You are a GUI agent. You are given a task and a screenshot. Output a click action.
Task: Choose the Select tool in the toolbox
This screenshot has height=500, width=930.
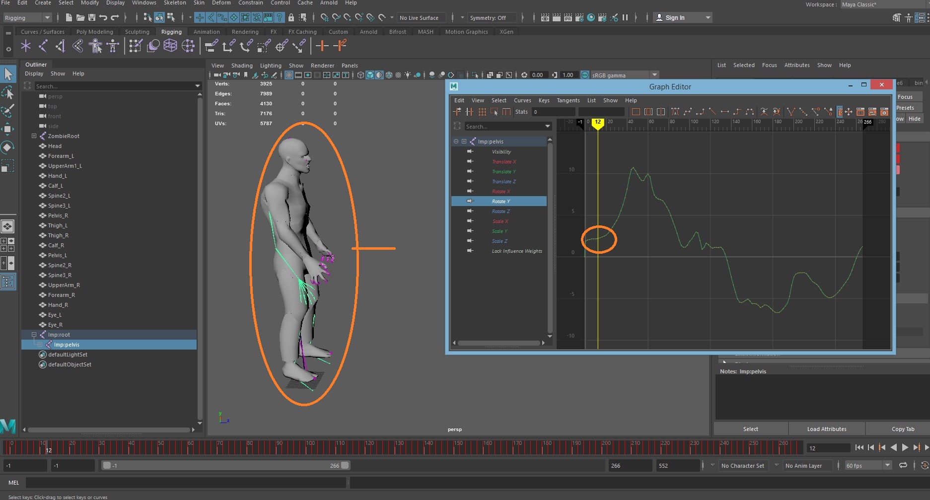[x=8, y=74]
